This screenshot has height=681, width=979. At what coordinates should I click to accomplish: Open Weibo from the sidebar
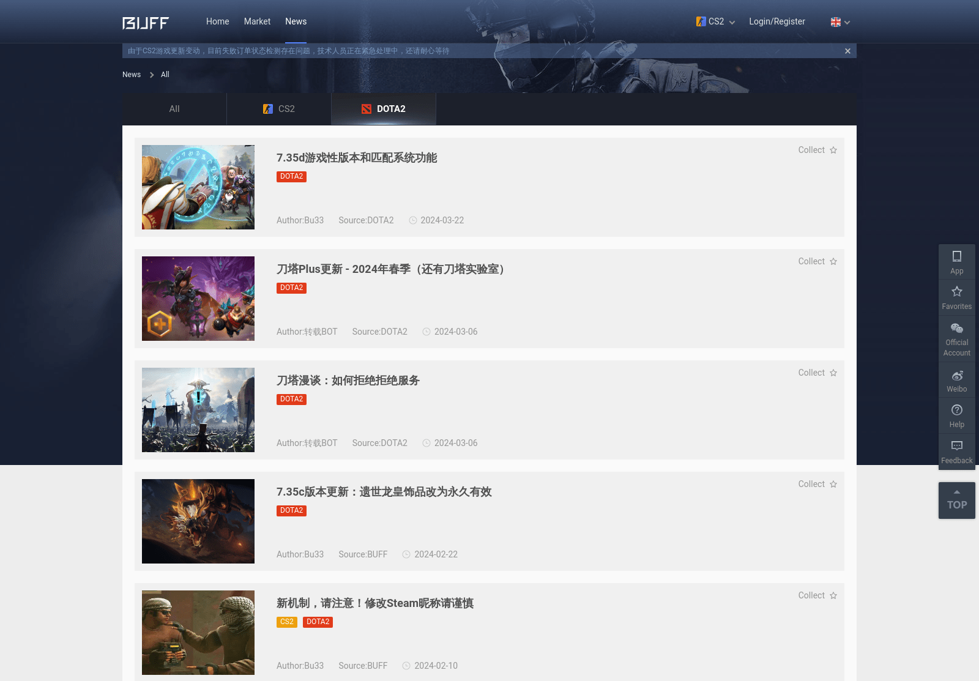click(x=957, y=381)
